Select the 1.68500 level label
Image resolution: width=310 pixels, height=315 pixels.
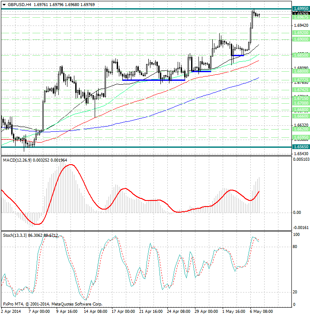tap(301, 55)
